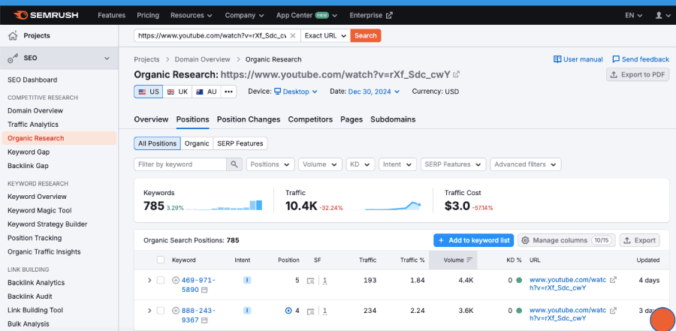Click the Projects home icon
This screenshot has height=331, width=676.
13,35
